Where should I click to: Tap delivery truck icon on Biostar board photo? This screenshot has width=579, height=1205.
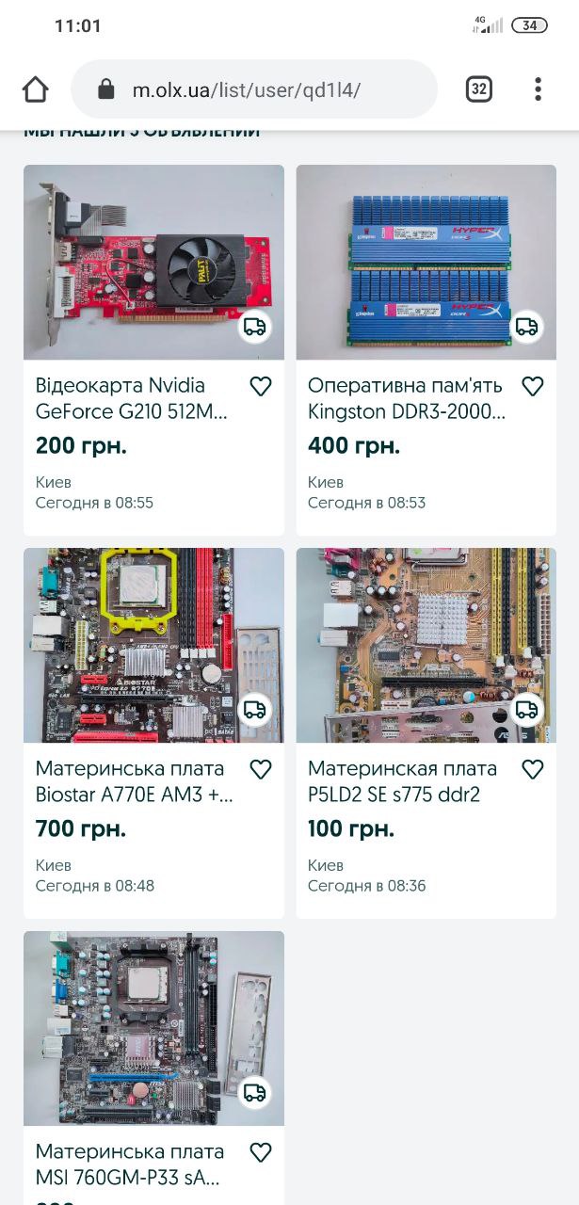[x=254, y=710]
